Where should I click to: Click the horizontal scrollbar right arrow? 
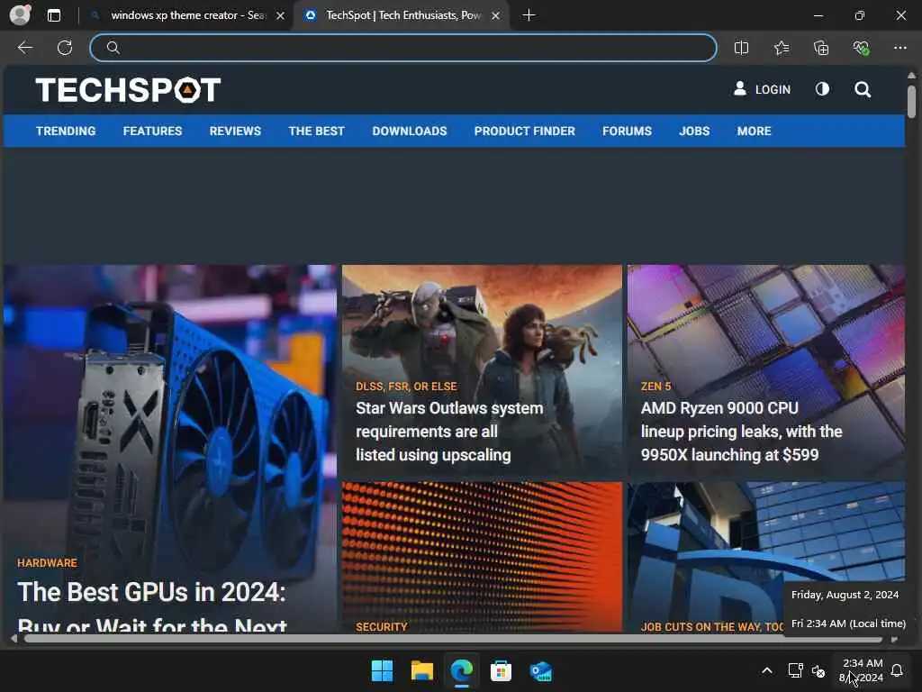pyautogui.click(x=894, y=639)
